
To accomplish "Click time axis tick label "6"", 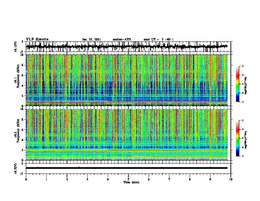I will point(149,179).
